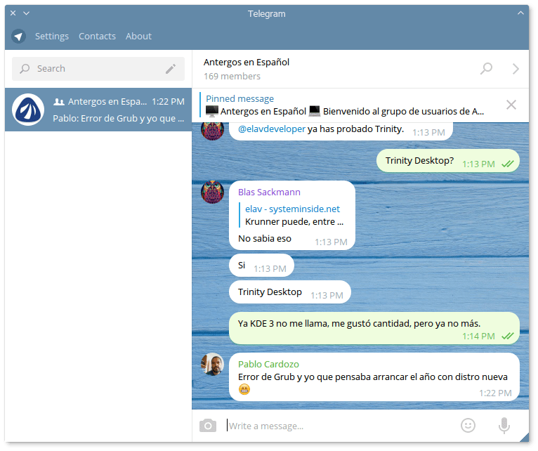This screenshot has height=451, width=538.
Task: Click Blas Sackmann owl avatar beside reply
Action: click(x=212, y=192)
